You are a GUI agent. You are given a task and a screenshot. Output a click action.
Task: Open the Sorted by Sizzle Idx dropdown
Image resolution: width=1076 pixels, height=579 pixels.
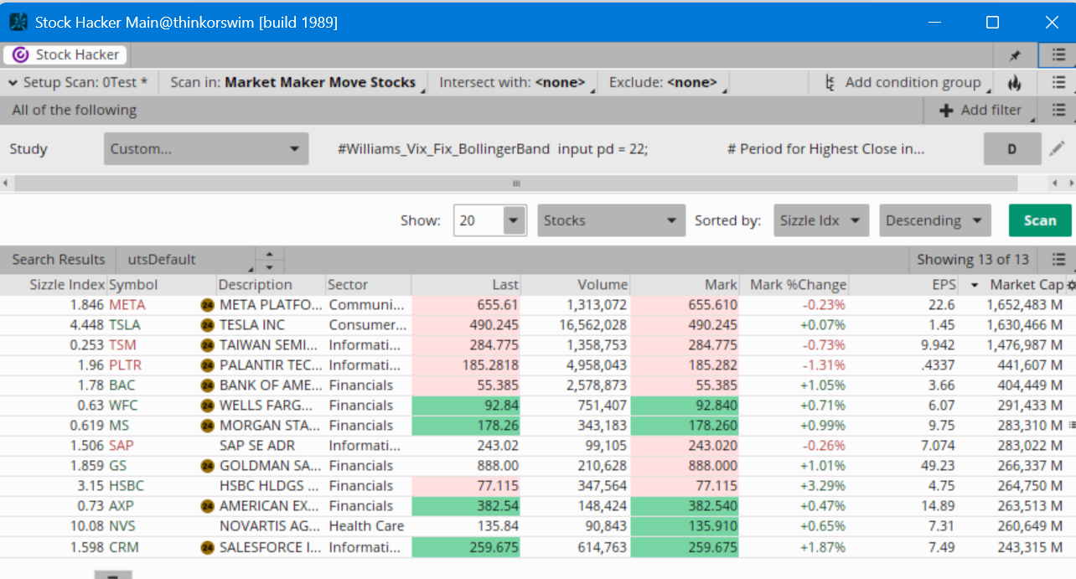pyautogui.click(x=820, y=220)
